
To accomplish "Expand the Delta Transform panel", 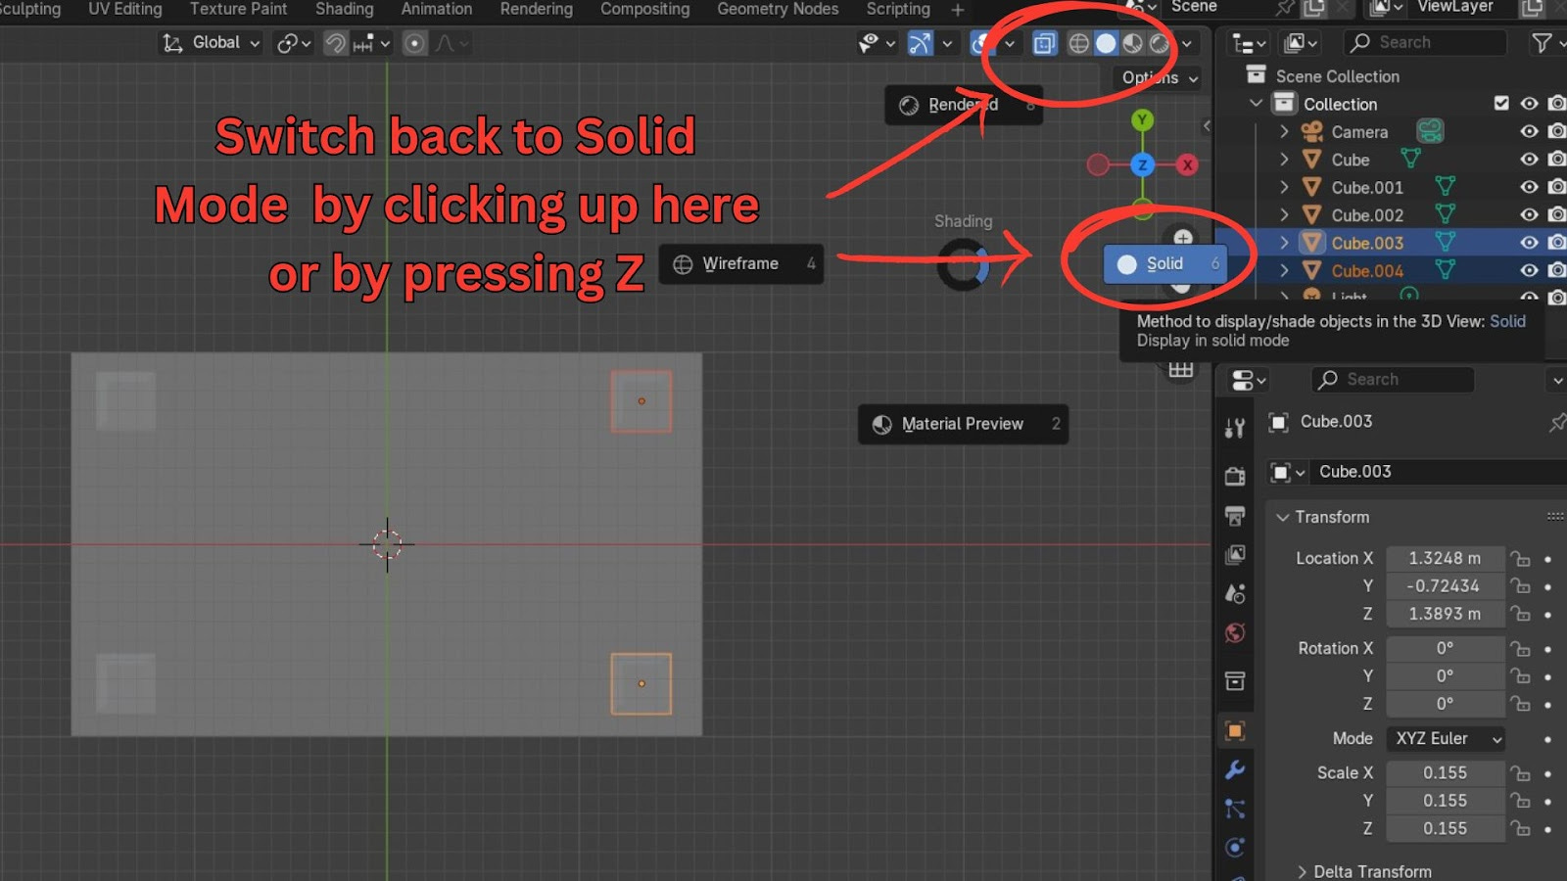I will 1302,871.
